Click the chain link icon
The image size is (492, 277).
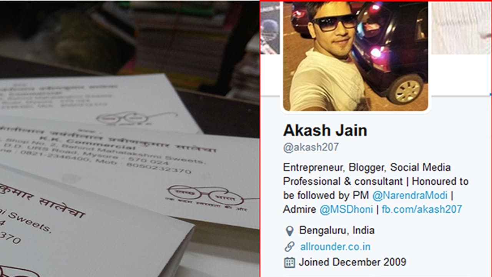click(289, 247)
